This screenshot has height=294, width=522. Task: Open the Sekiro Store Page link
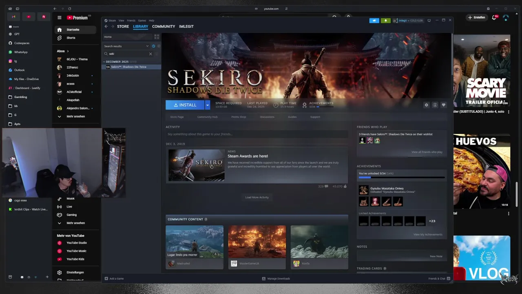(177, 117)
